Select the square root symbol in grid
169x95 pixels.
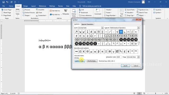pos(117,32)
